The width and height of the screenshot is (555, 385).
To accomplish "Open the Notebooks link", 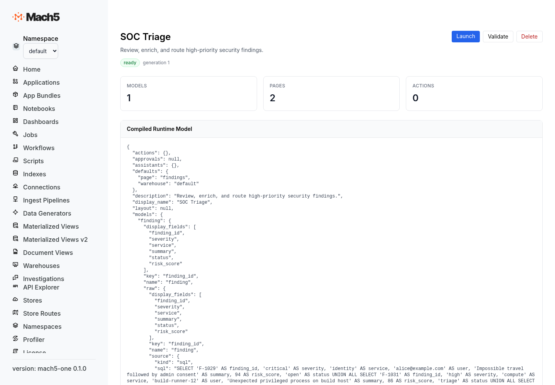I will coord(39,109).
